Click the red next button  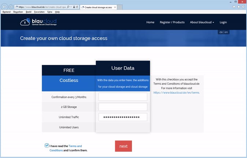coord(123,146)
